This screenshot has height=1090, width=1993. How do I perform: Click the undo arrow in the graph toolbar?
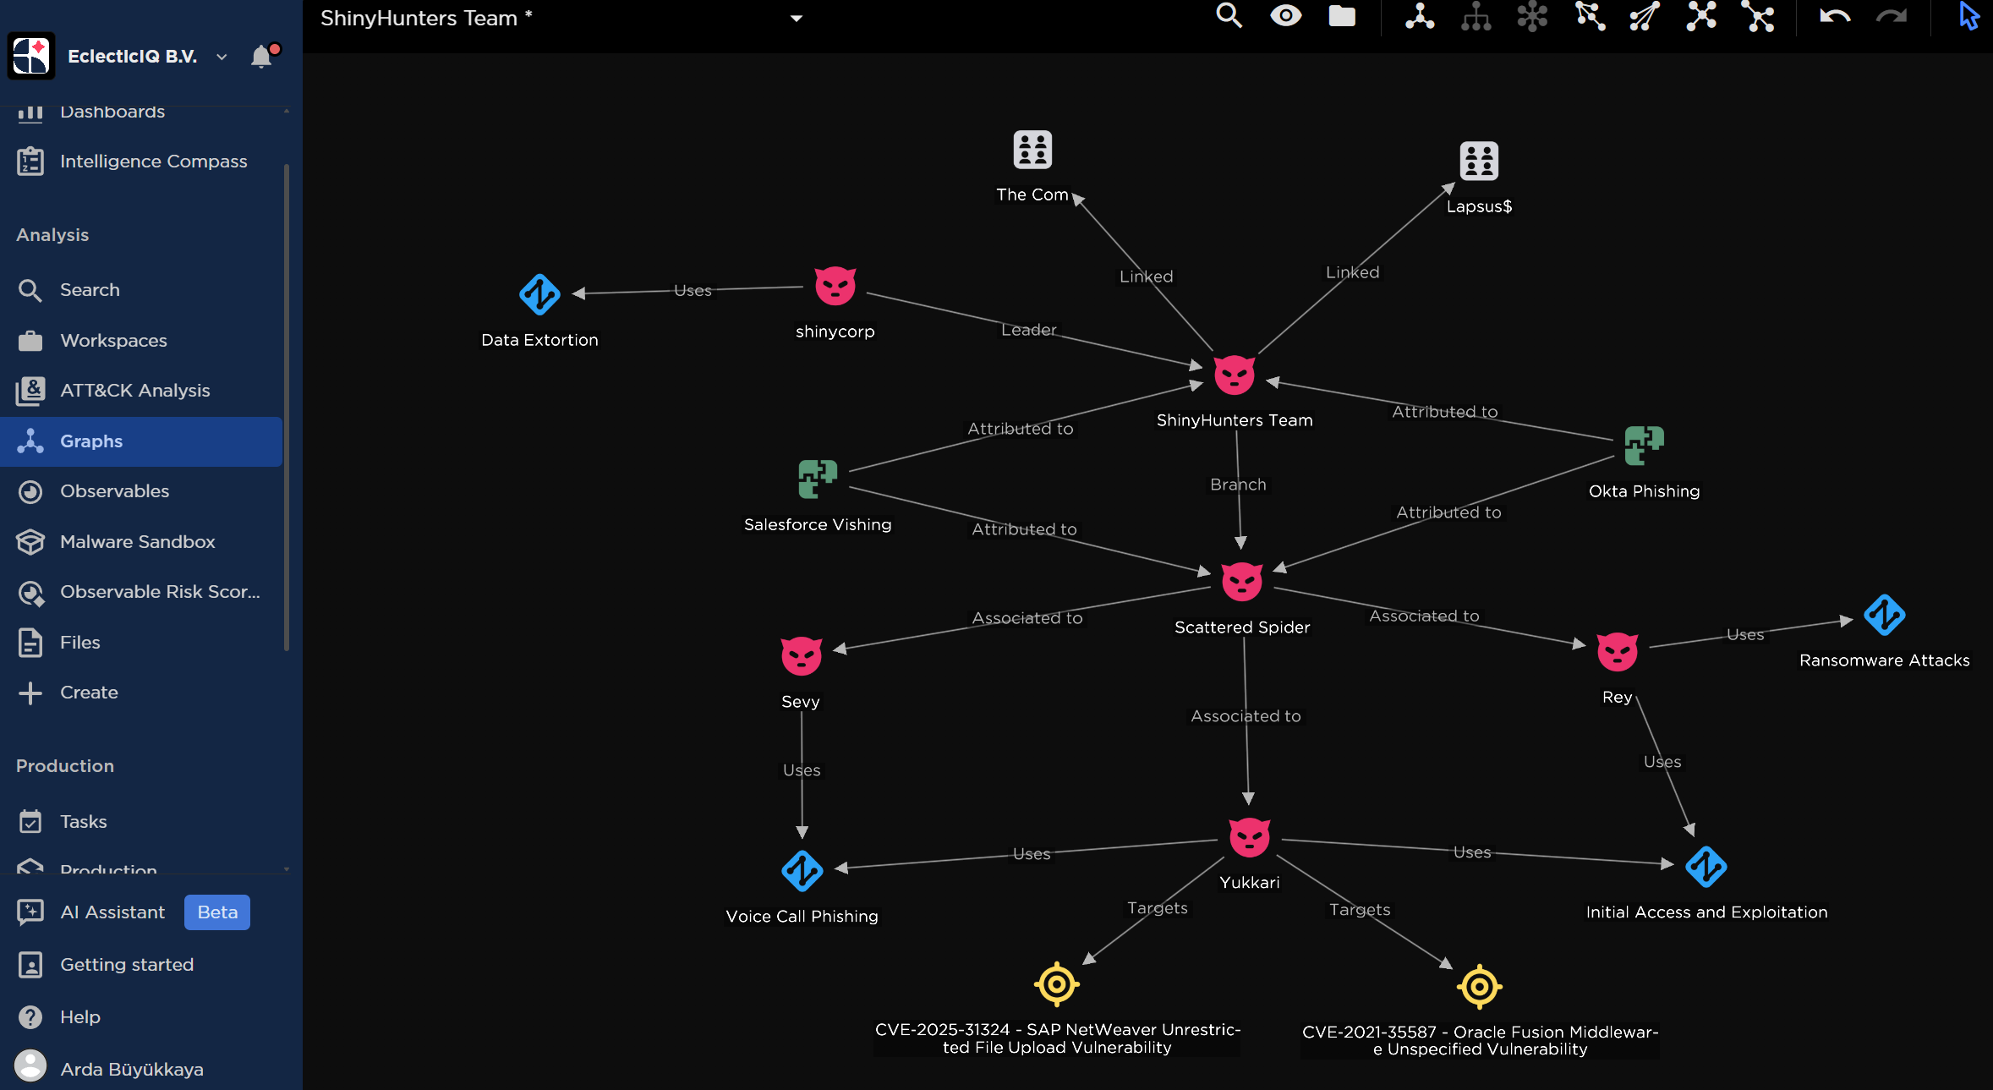(x=1835, y=17)
